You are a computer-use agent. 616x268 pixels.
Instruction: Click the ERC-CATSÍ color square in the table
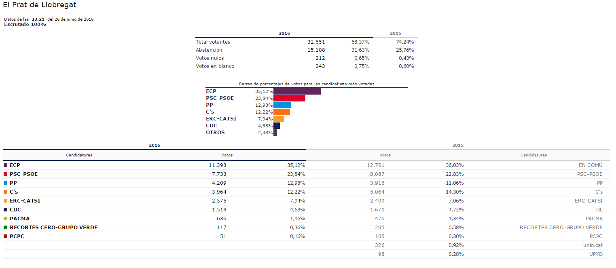tap(6, 201)
